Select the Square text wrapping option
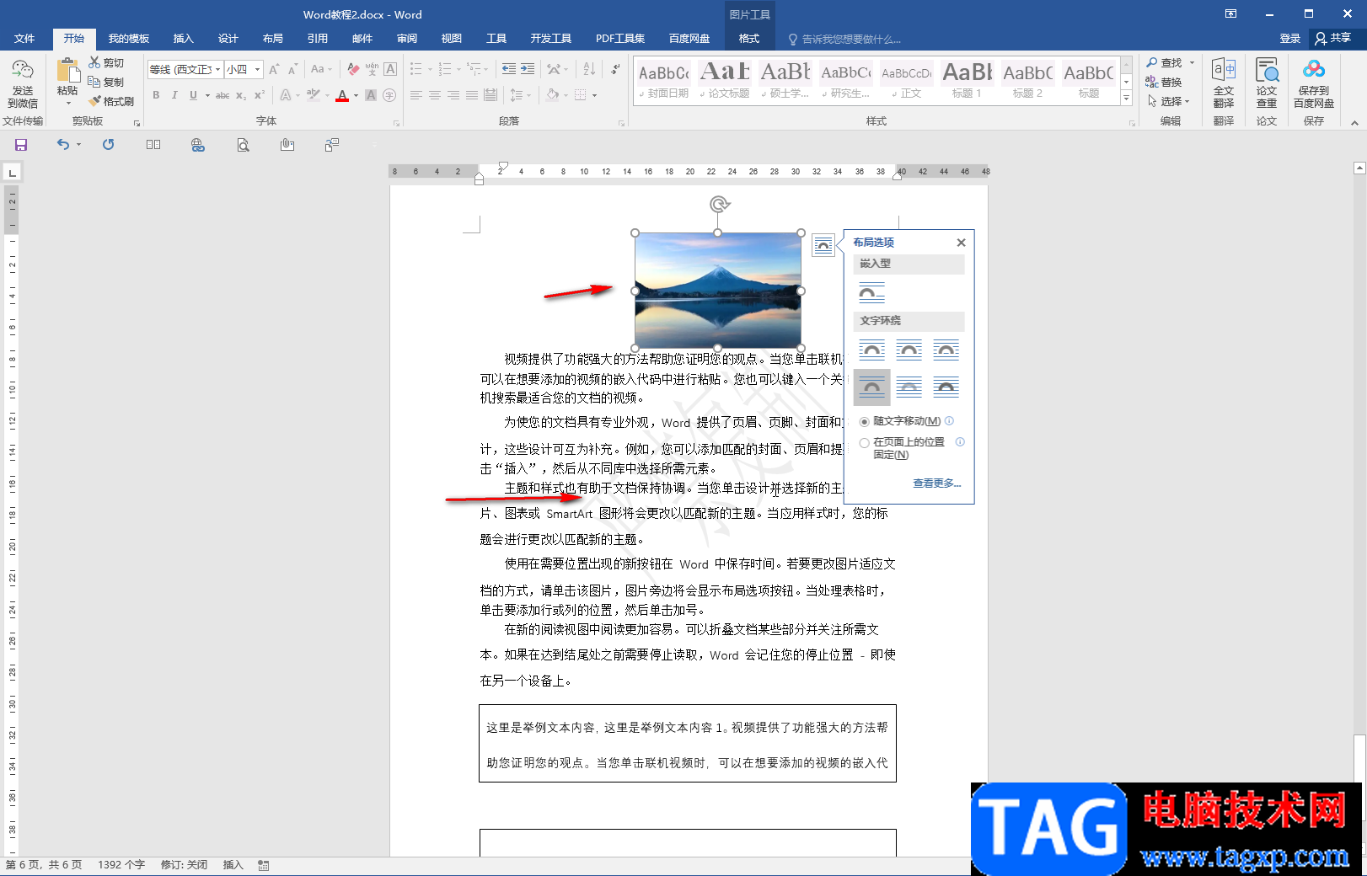This screenshot has width=1367, height=876. coord(871,350)
